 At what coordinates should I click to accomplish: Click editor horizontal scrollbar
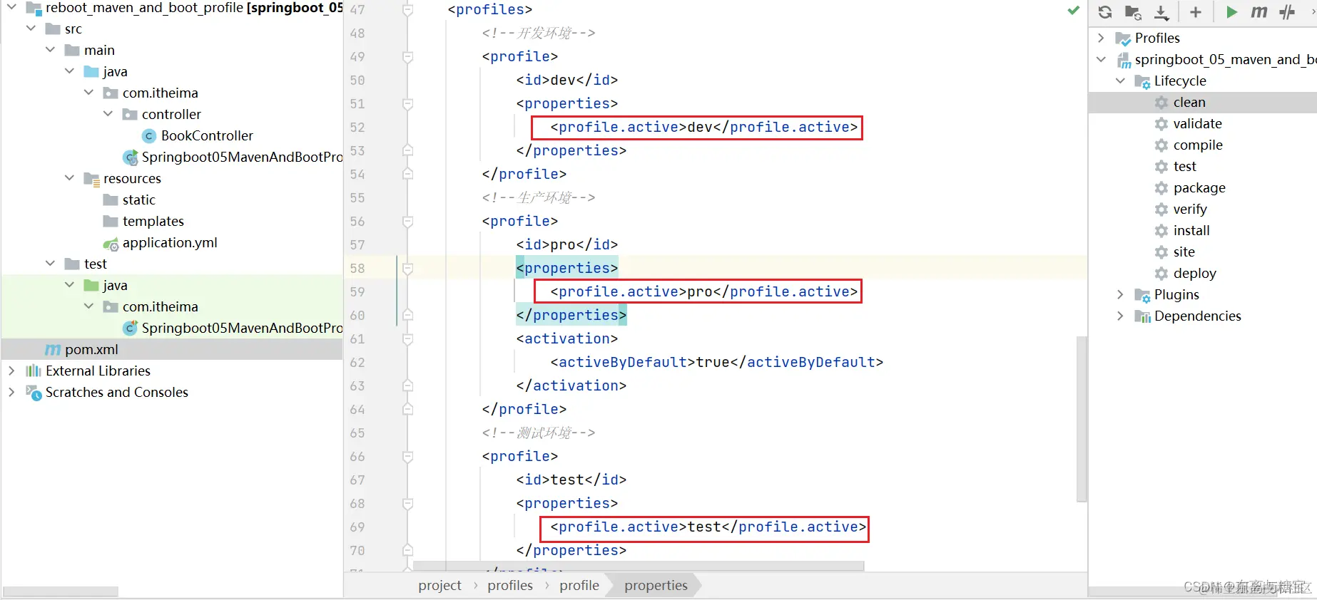639,566
